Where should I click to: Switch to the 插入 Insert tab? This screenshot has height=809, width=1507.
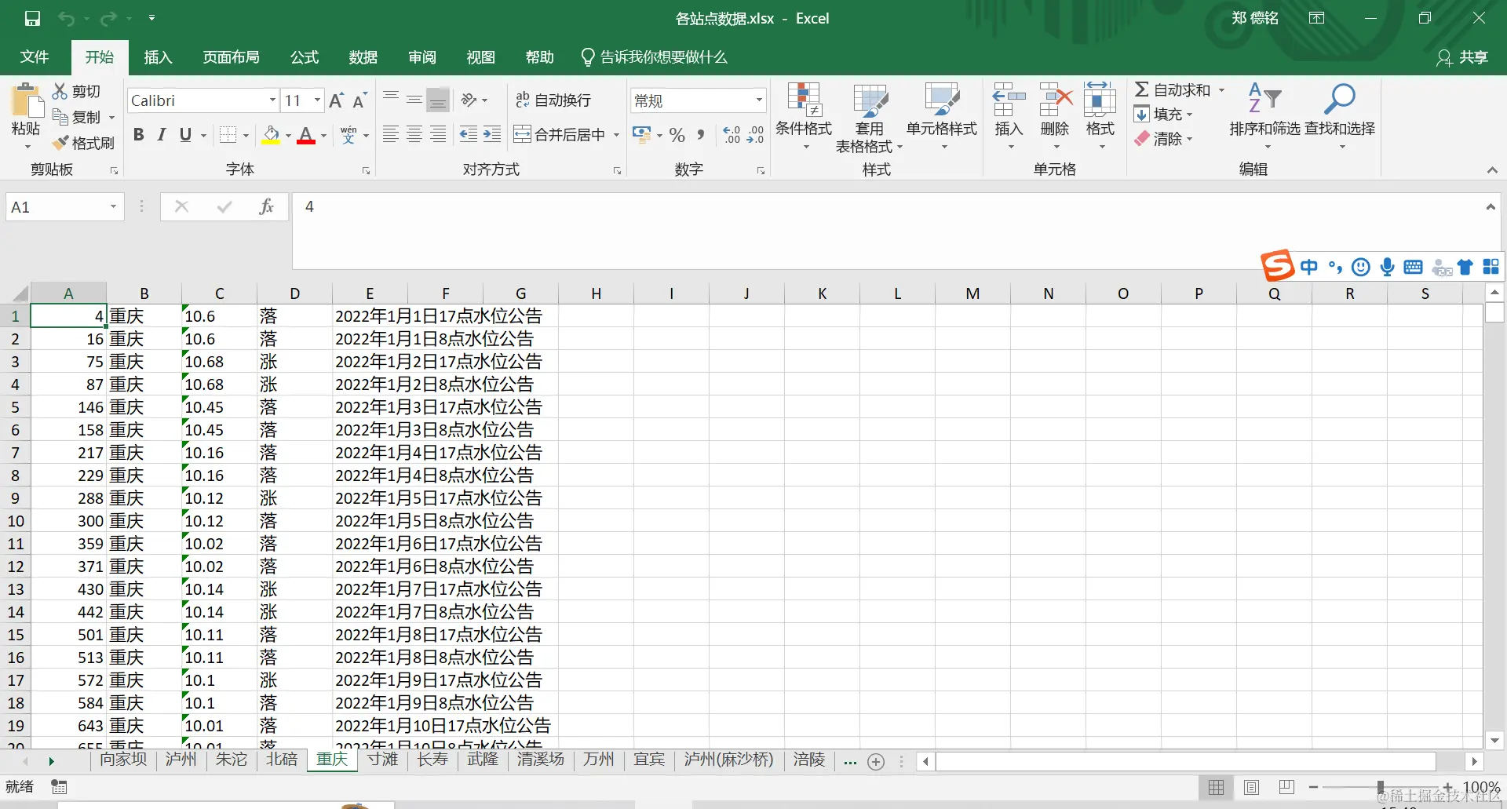click(158, 57)
